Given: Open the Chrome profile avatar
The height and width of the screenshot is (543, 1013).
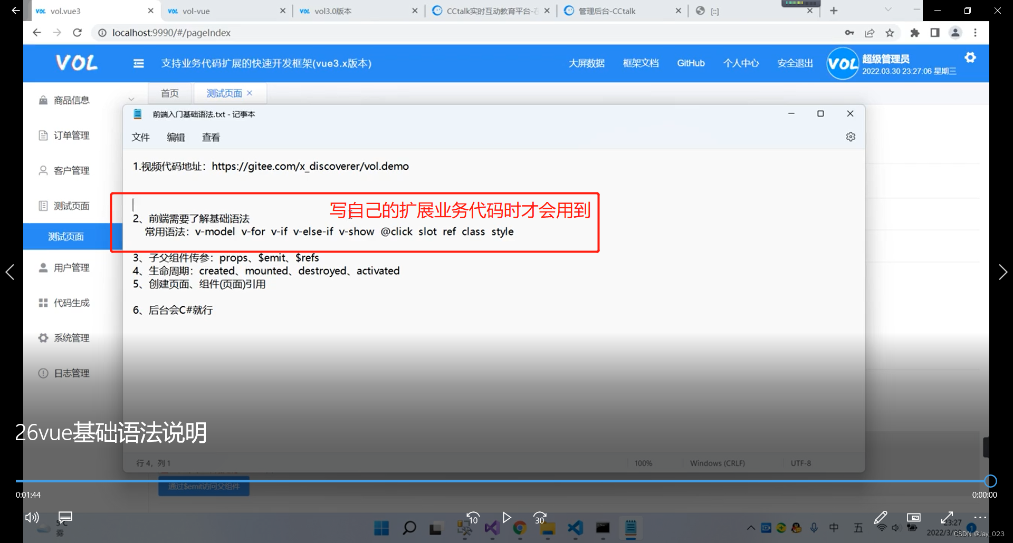Looking at the screenshot, I should click(955, 33).
